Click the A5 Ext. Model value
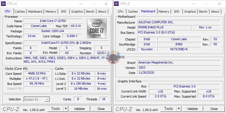This screenshot has width=226, height=113. click(67, 53)
